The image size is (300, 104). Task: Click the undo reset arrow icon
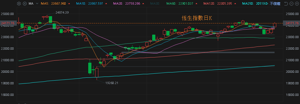point(286,4)
